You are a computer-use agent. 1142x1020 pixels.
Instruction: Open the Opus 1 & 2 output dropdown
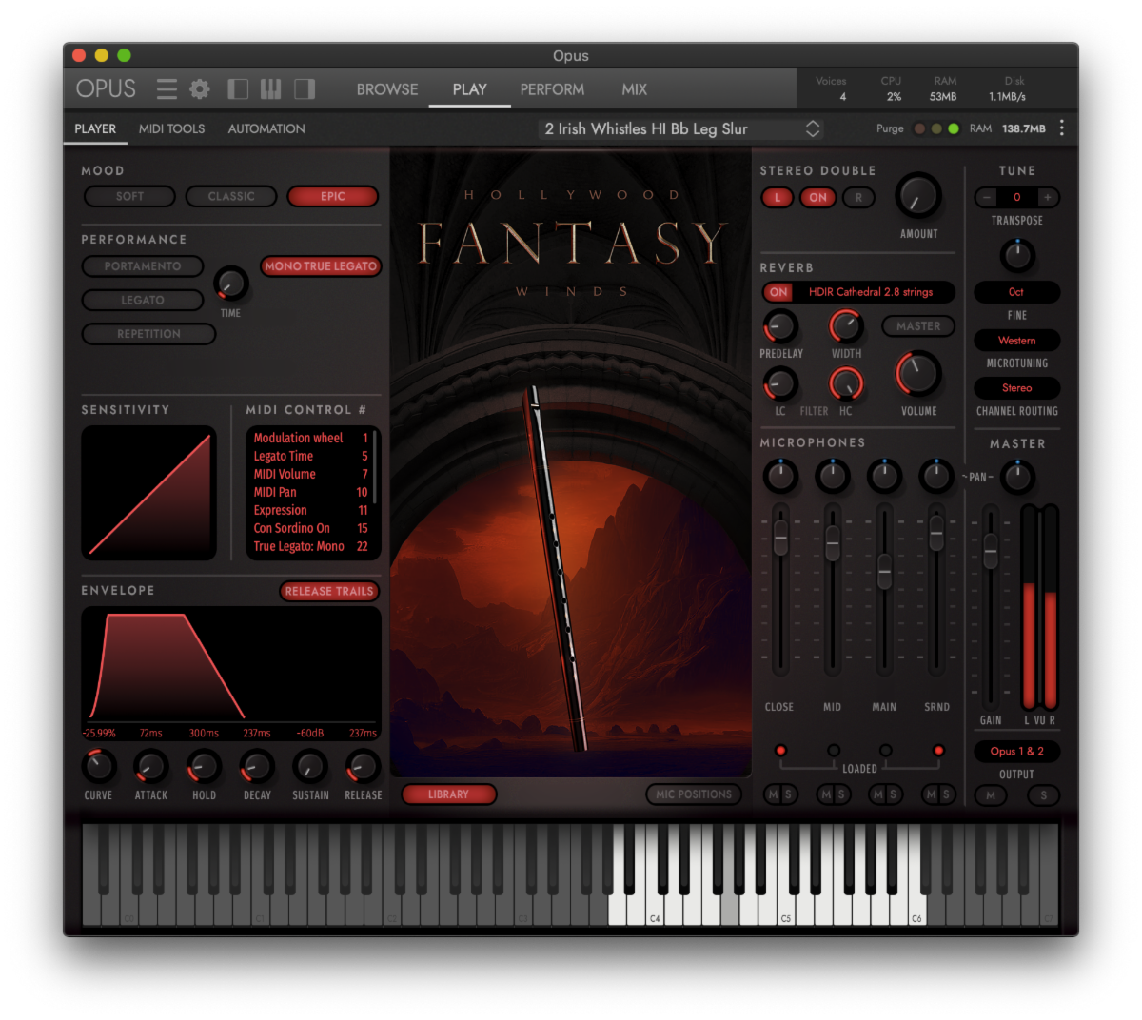pyautogui.click(x=1016, y=751)
